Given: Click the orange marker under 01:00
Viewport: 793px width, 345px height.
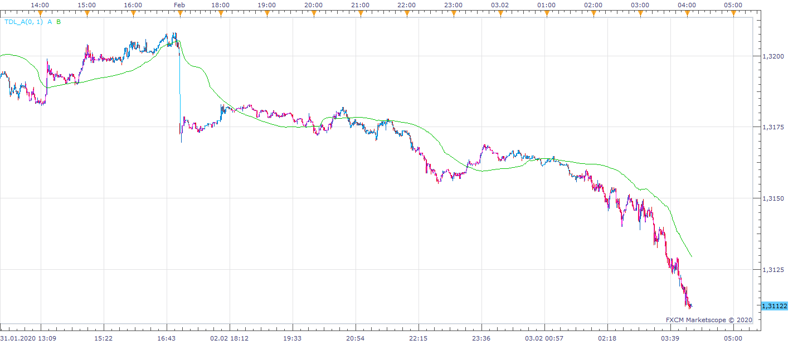Looking at the screenshot, I should point(547,13).
